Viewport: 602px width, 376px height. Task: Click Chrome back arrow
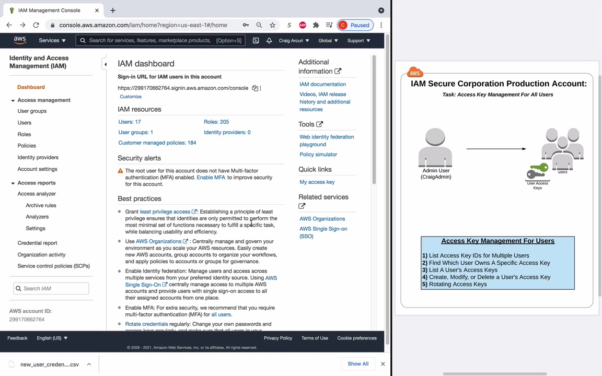pos(9,25)
